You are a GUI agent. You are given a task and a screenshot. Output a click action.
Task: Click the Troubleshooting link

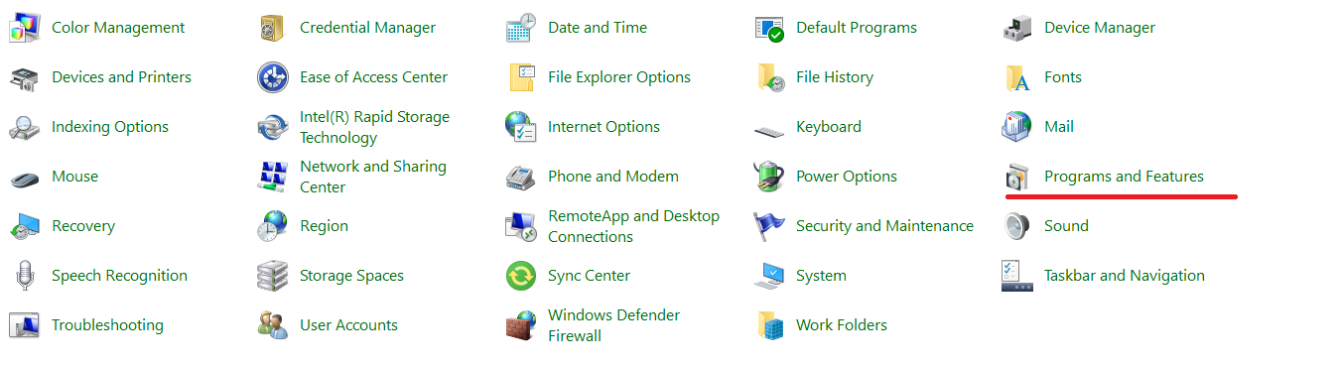coord(107,325)
